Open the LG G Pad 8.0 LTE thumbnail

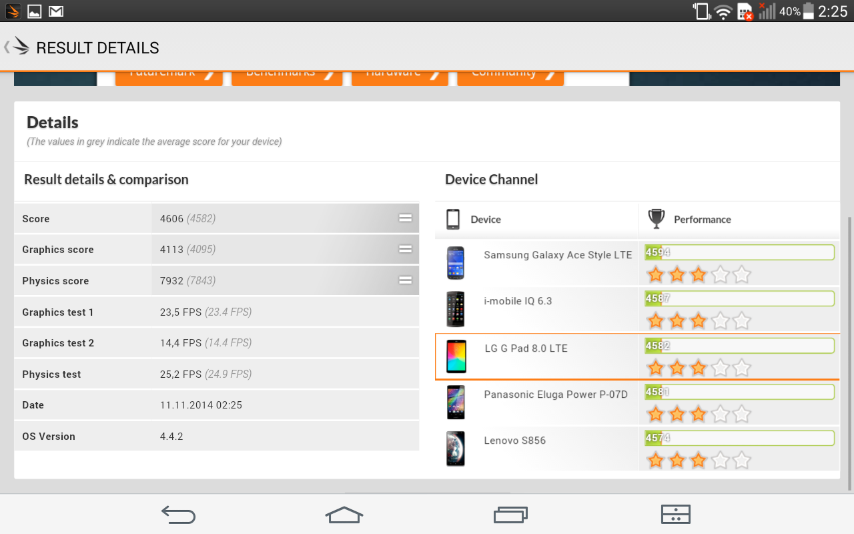[456, 356]
